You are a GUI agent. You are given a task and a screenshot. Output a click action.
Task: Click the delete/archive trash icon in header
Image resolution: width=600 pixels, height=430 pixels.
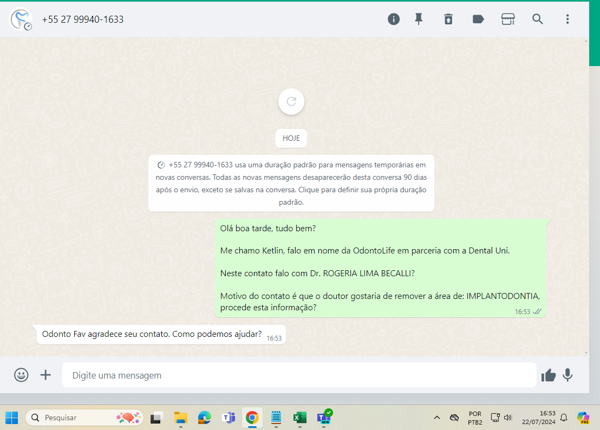point(448,19)
